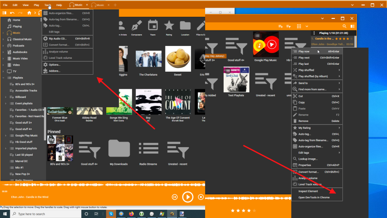387x218 pixels.
Task: Expand the Google Play Music playlist node
Action: 6,136
